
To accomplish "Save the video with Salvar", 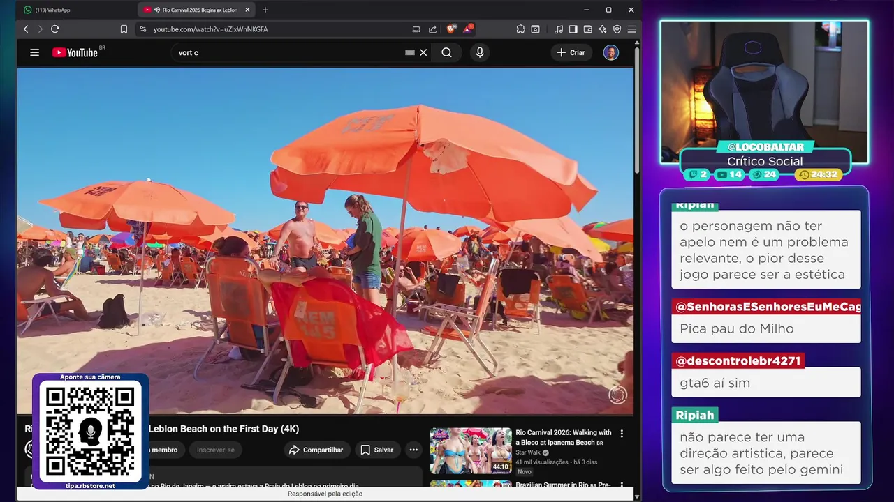I will (x=377, y=450).
